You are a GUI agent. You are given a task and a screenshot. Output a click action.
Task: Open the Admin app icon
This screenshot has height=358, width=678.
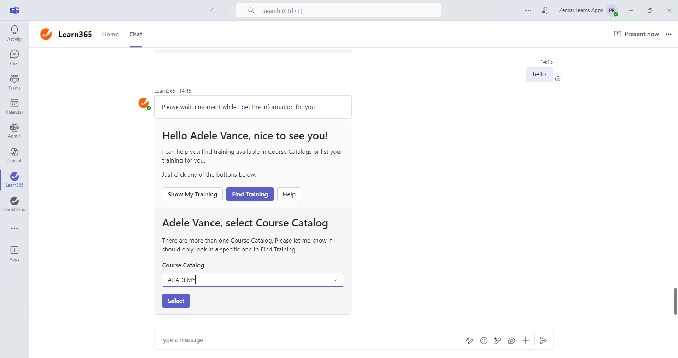tap(14, 131)
